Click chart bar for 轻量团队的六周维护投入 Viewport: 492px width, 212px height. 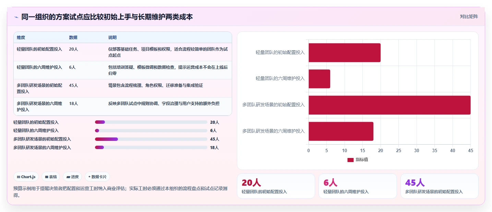point(319,79)
